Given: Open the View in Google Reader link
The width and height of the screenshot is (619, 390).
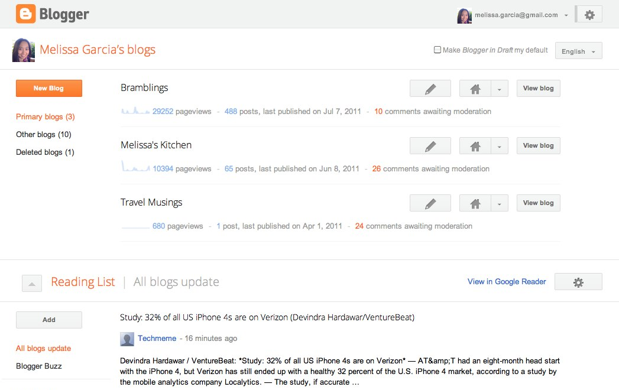Looking at the screenshot, I should (507, 282).
